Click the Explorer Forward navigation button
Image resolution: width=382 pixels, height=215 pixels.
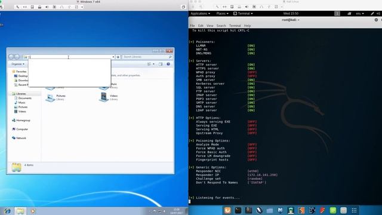click(x=17, y=57)
